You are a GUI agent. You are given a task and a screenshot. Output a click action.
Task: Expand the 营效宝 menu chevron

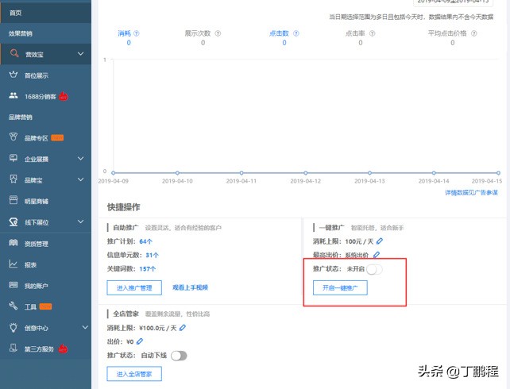coord(81,54)
